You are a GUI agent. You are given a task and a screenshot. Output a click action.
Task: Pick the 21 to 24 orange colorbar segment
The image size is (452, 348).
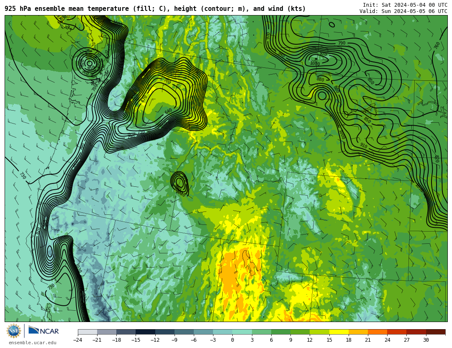[378, 332]
